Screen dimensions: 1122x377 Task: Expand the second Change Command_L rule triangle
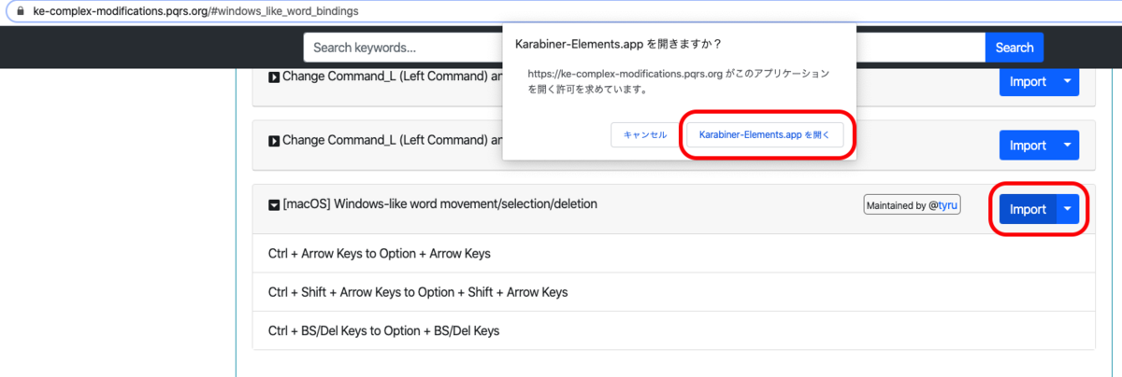click(274, 141)
